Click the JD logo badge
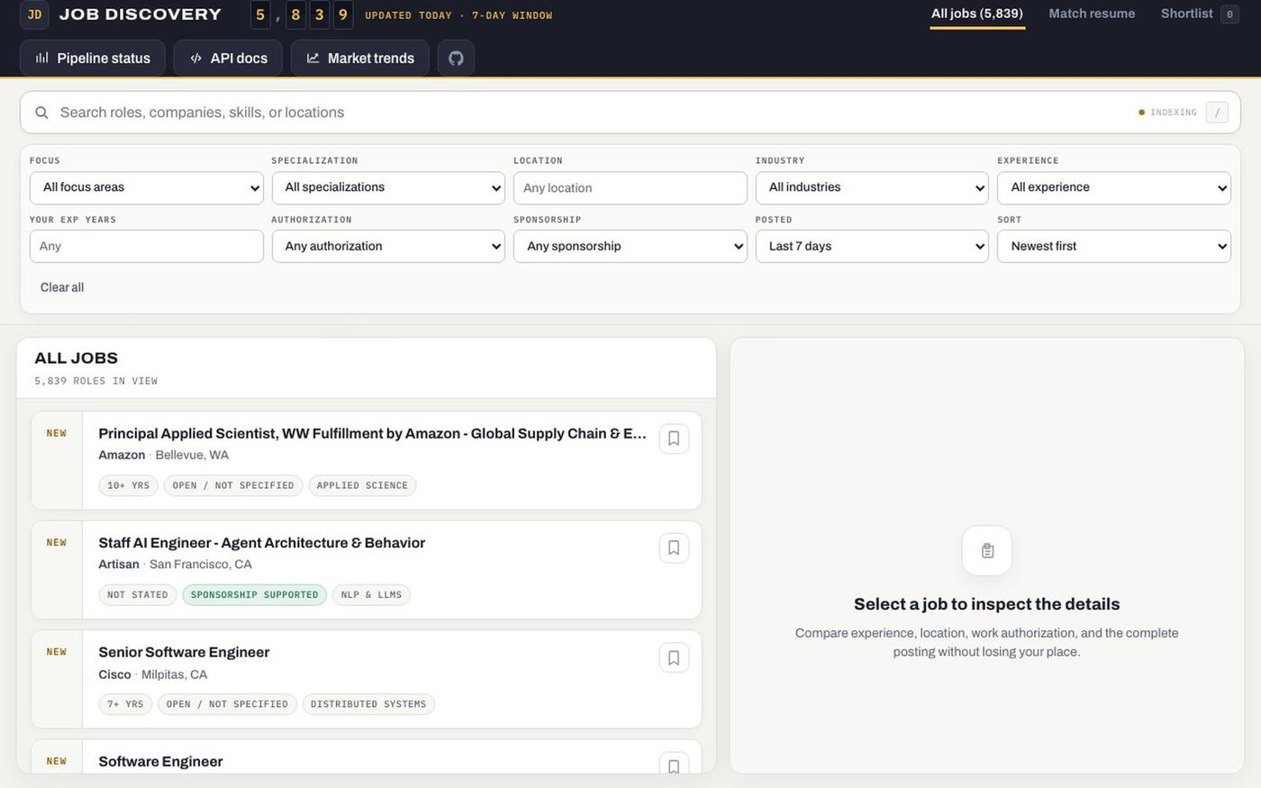This screenshot has height=788, width=1261. (x=34, y=14)
